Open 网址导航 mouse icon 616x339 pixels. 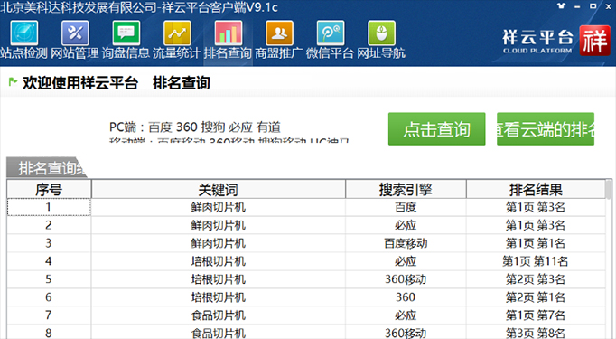coord(381,33)
